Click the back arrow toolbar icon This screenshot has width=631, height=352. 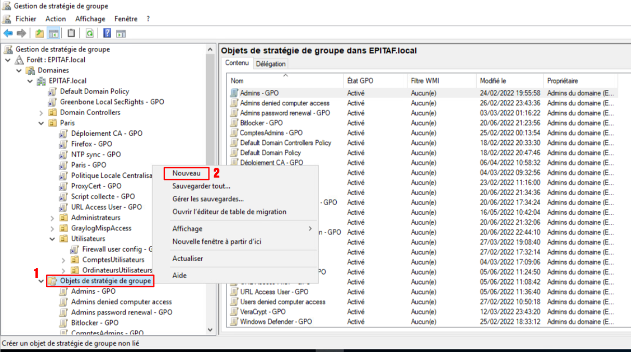coord(8,33)
